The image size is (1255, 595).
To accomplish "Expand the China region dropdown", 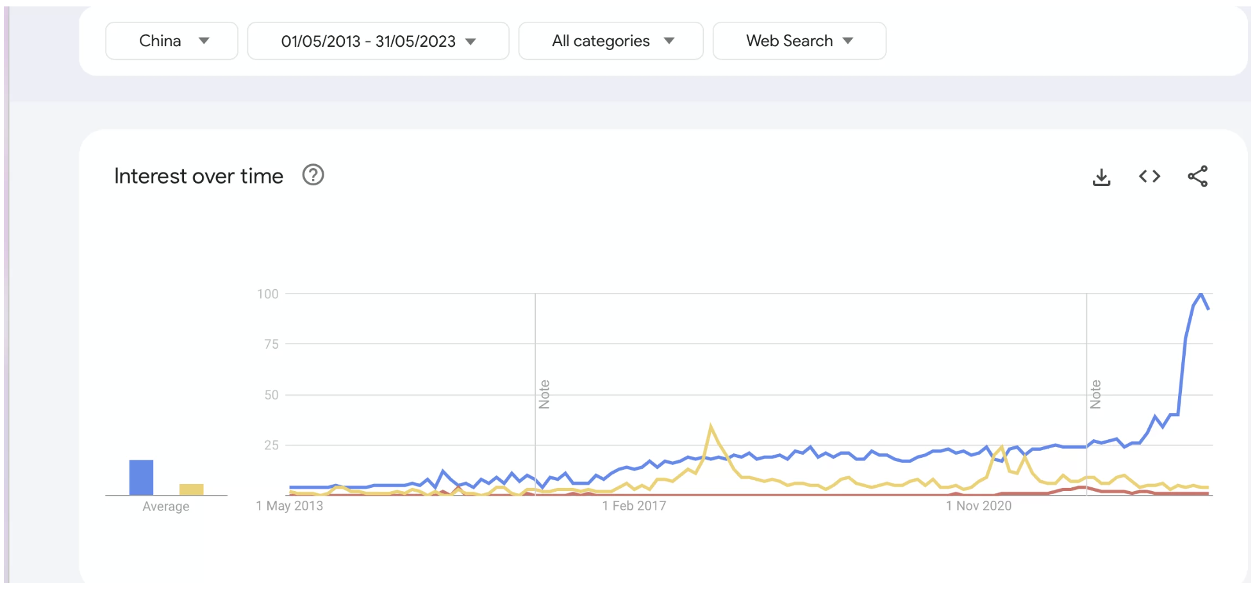I will (x=172, y=41).
